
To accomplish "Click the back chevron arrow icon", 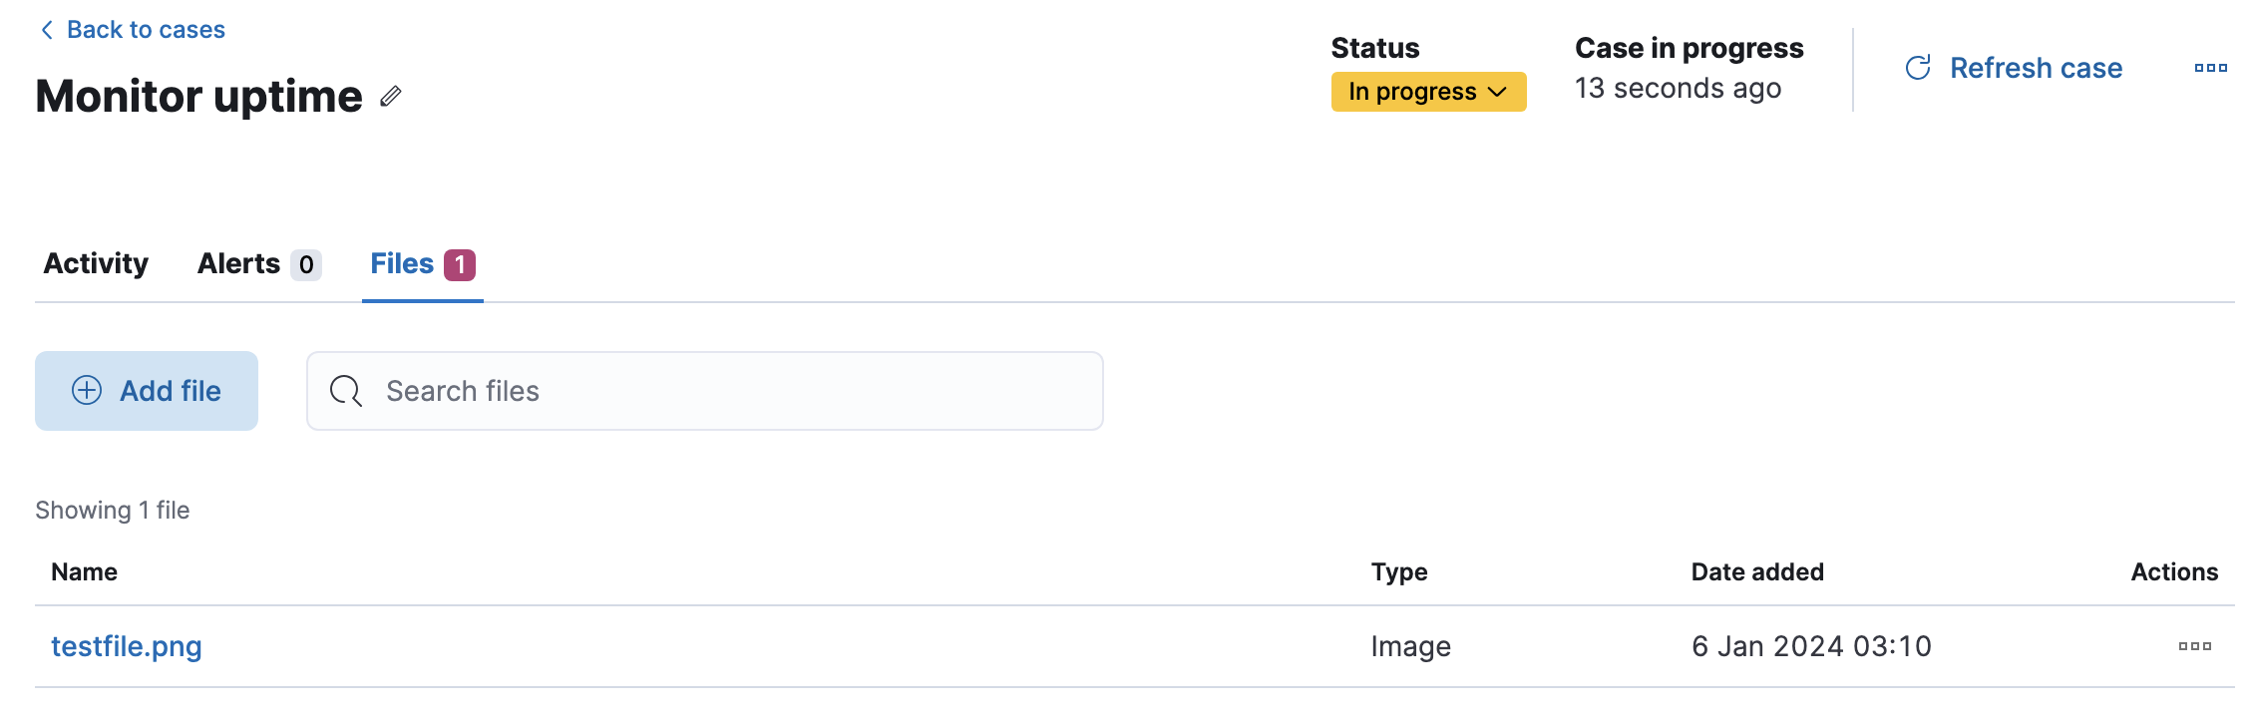I will coord(47,30).
